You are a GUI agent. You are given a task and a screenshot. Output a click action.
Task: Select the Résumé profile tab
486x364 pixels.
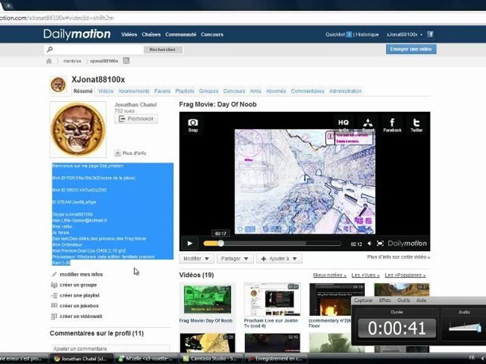coord(83,91)
